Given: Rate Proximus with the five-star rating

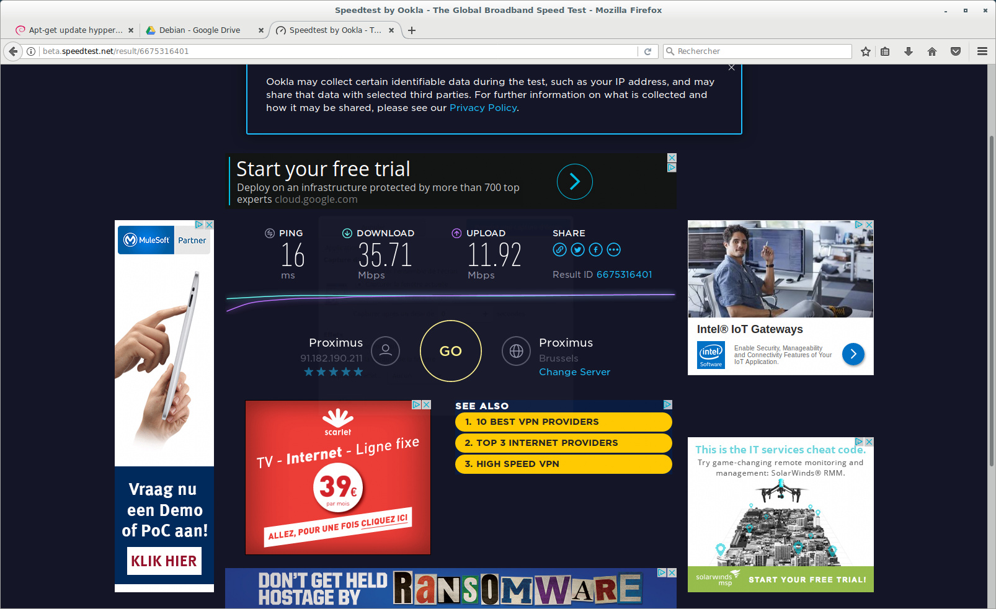Looking at the screenshot, I should coord(334,372).
